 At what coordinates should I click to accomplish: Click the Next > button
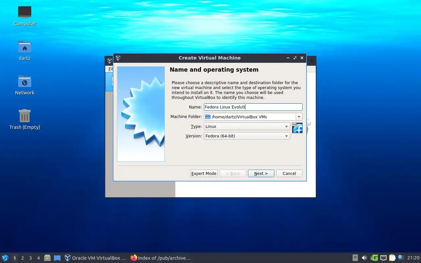[261, 174]
